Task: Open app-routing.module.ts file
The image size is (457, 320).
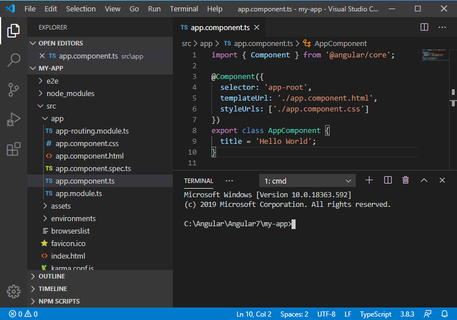Action: pyautogui.click(x=100, y=131)
